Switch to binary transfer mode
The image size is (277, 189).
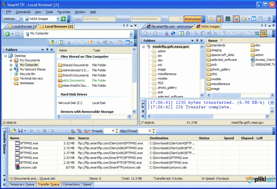[263, 33]
